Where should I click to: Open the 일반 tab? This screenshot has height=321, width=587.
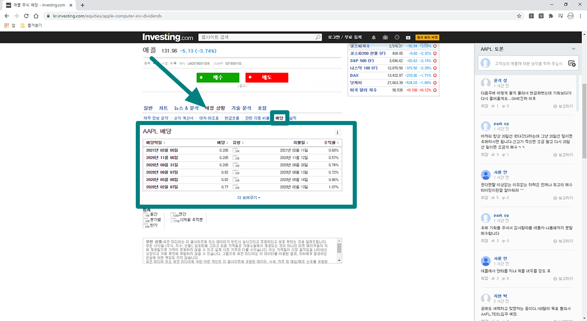tap(148, 108)
